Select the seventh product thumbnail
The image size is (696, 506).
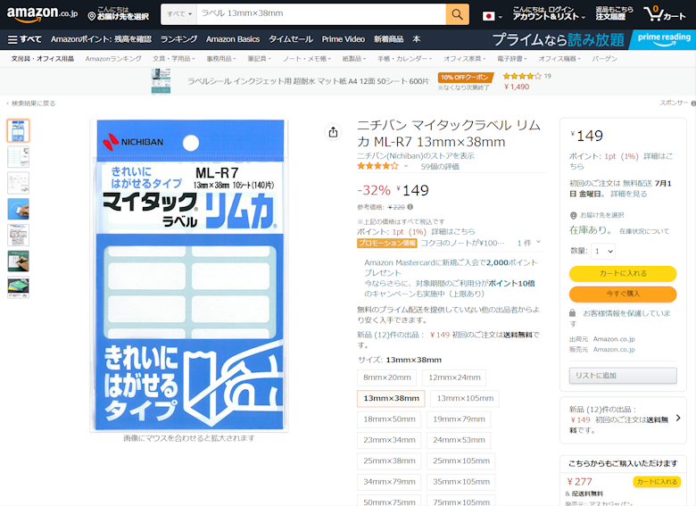tap(18, 287)
